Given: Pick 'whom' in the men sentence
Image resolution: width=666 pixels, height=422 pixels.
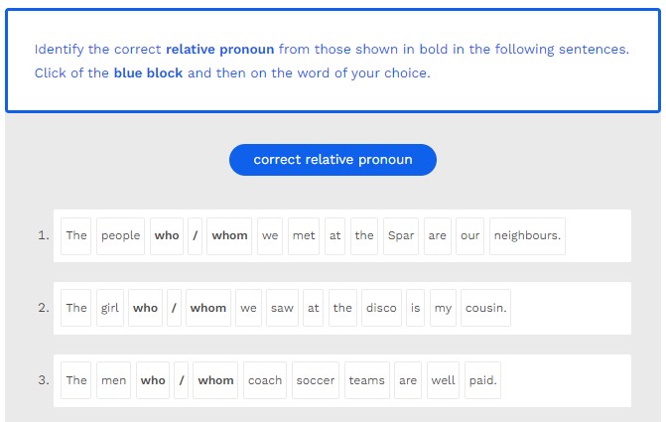Looking at the screenshot, I should 215,381.
